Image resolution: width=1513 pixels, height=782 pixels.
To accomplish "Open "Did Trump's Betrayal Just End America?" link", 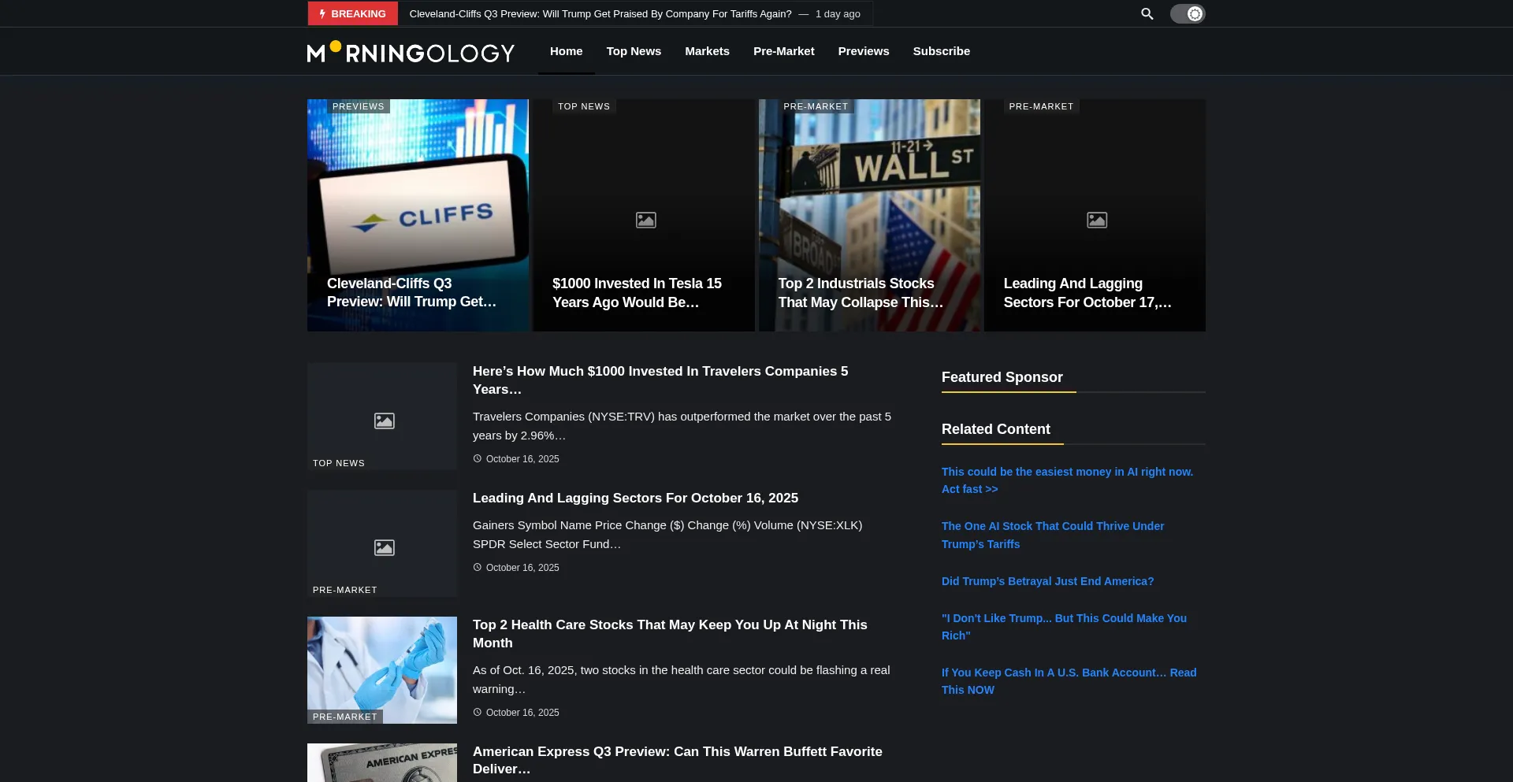I will [1047, 581].
